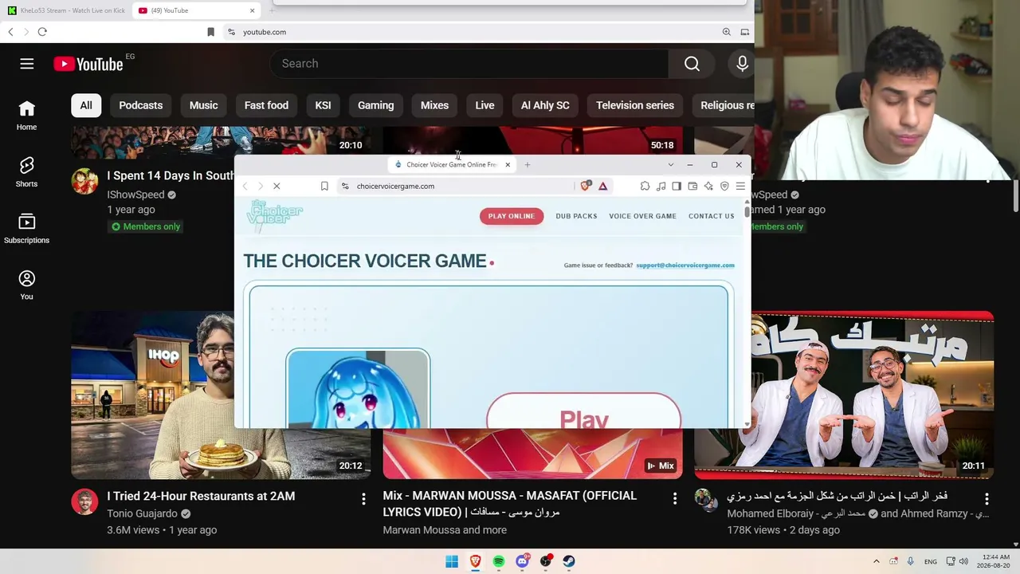
Task: Click the YouTube search magnifier button
Action: pos(692,64)
